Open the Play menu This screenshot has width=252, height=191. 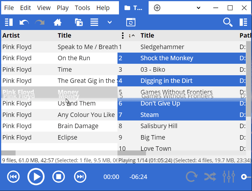(63, 8)
